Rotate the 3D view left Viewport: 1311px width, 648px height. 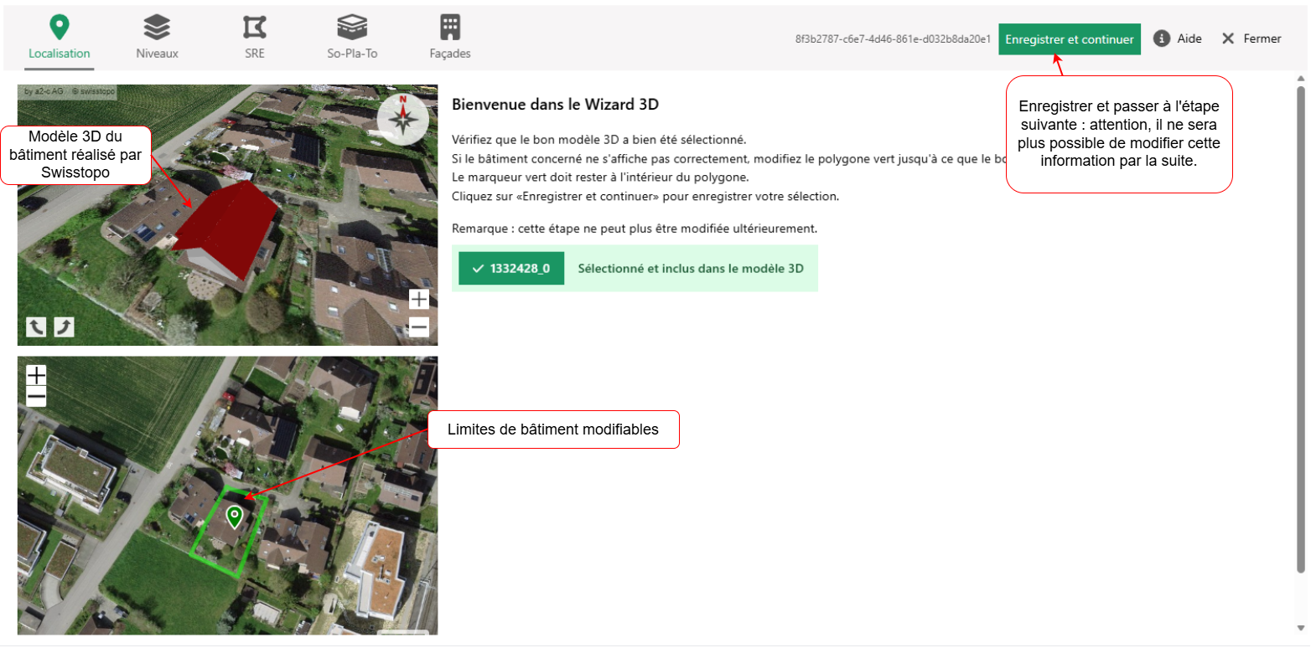36,327
